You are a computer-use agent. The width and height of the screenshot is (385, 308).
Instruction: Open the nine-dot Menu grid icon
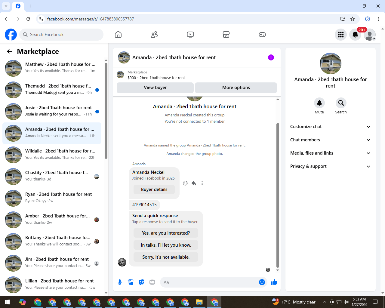(x=341, y=35)
